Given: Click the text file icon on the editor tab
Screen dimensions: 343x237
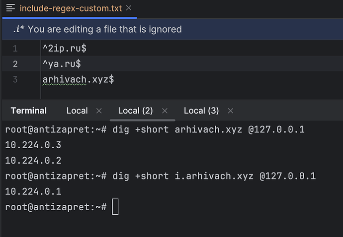Looking at the screenshot, I should (x=10, y=8).
